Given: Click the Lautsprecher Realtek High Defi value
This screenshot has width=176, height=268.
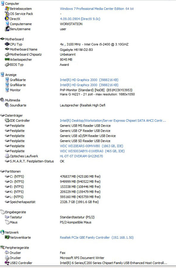Looking at the screenshot, I should tap(82, 105).
